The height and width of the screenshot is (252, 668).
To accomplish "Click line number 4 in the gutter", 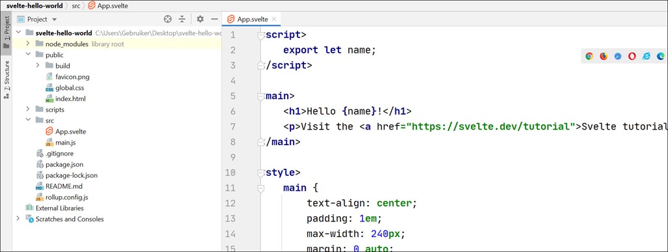I will click(232, 81).
